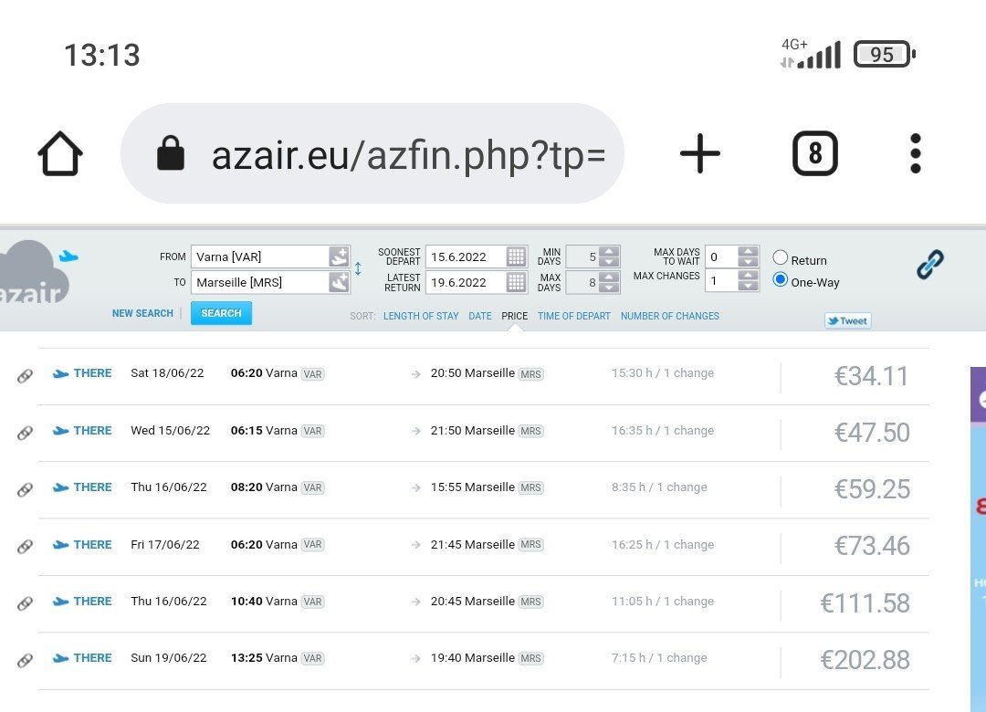Image resolution: width=986 pixels, height=712 pixels.
Task: Click the blue chain permalink icon
Action: tap(929, 265)
